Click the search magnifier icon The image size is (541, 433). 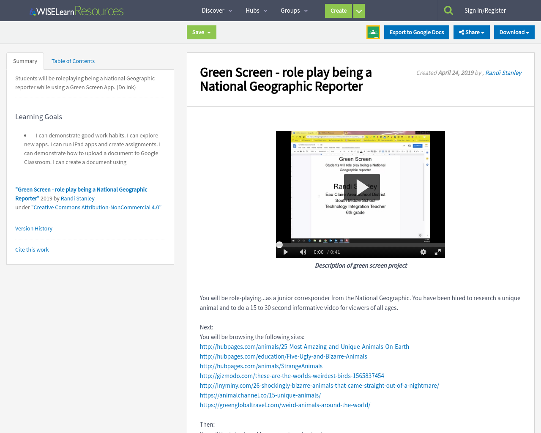click(448, 11)
